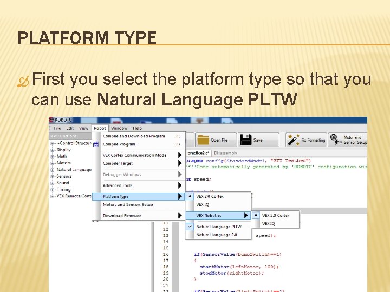Expand the Sensors tree node
The image size is (390, 292).
(x=52, y=176)
